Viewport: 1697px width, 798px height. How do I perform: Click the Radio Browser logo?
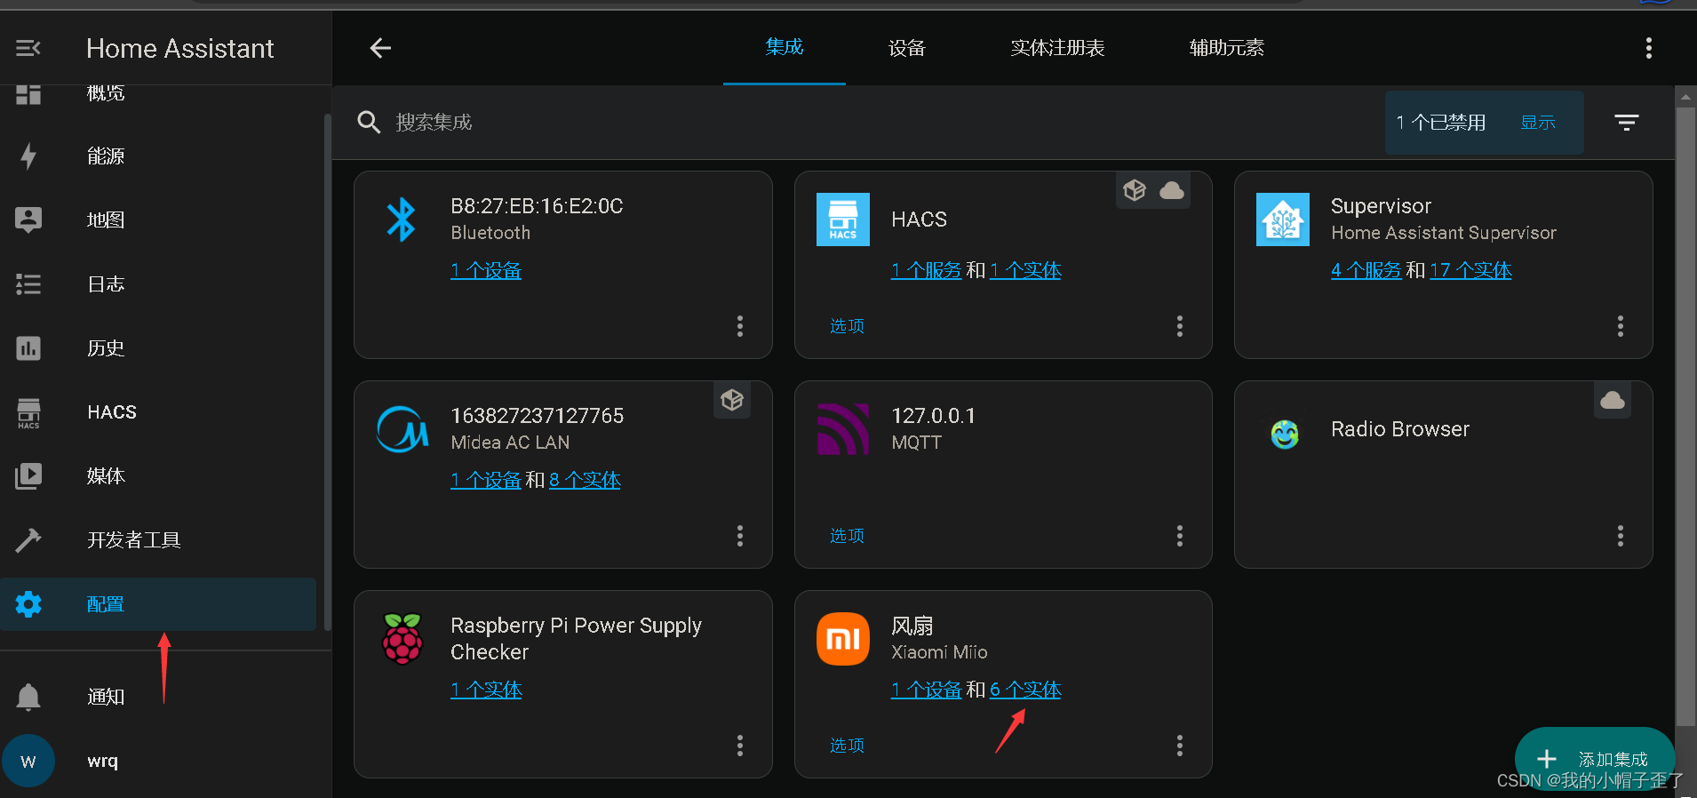click(x=1285, y=434)
